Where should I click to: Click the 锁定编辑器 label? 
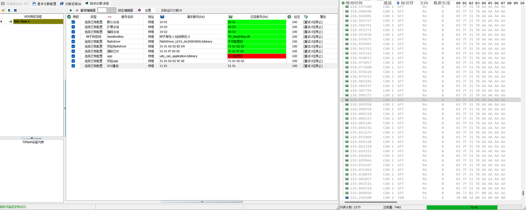coord(125,10)
